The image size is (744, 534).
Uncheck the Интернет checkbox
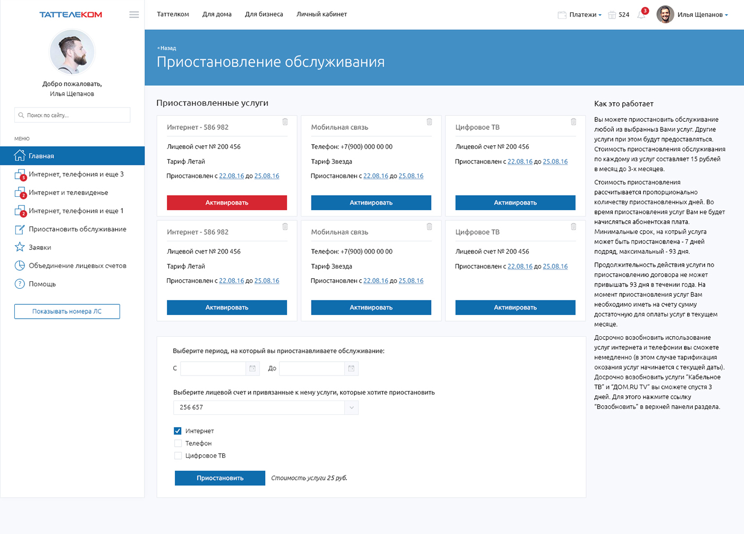[177, 431]
